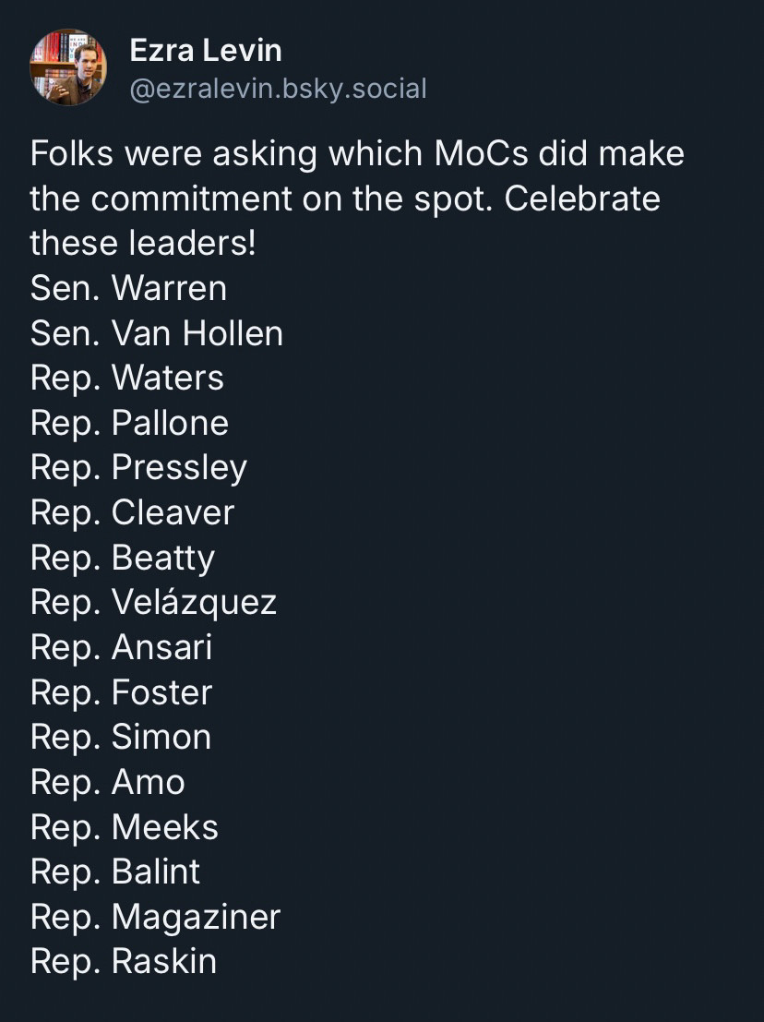The image size is (764, 1022).
Task: Open Ezra Levin's profile avatar
Action: (x=67, y=67)
